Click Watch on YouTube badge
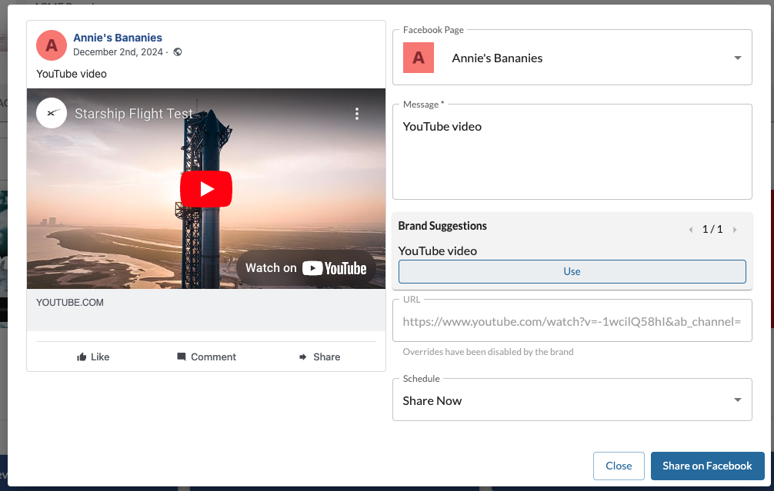 tap(306, 267)
